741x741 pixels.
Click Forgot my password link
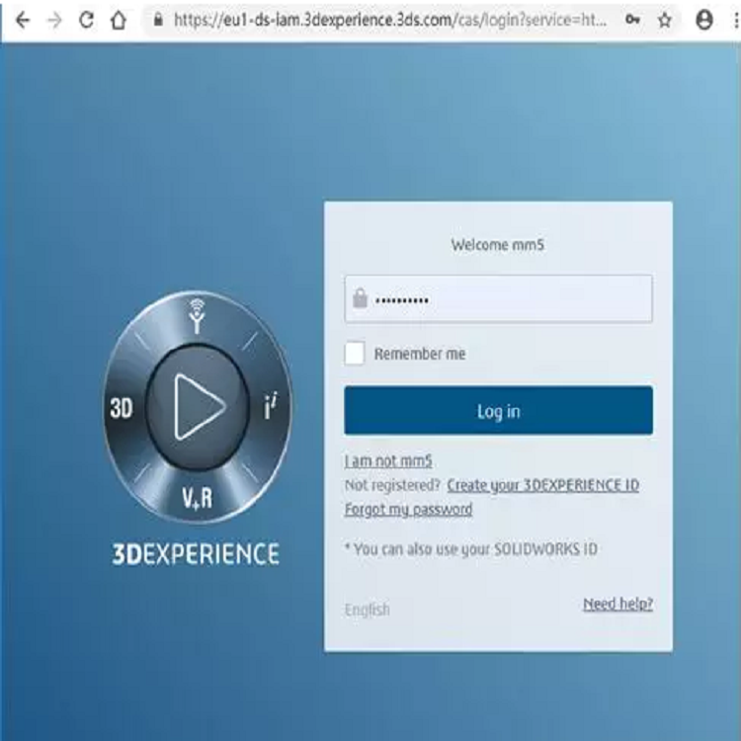[408, 510]
